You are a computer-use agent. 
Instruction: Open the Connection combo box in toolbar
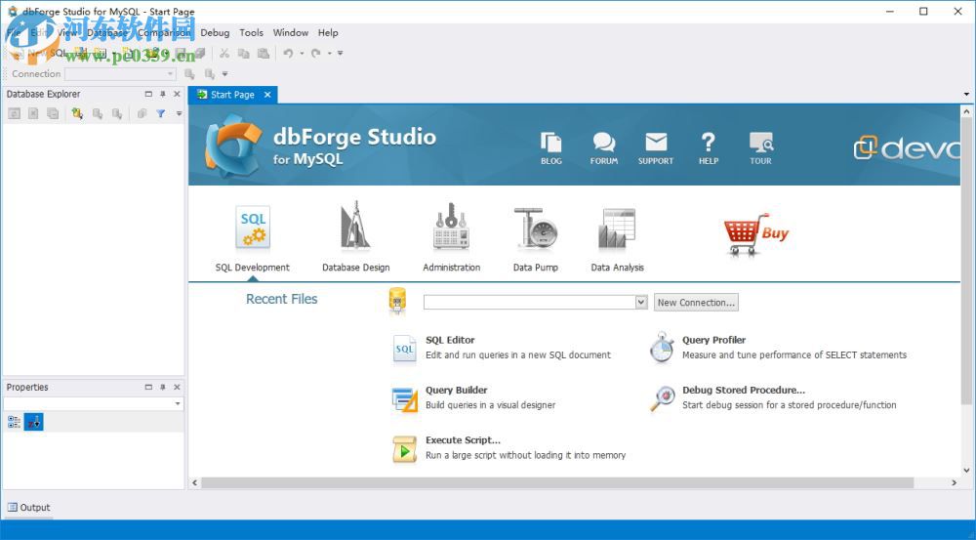120,73
